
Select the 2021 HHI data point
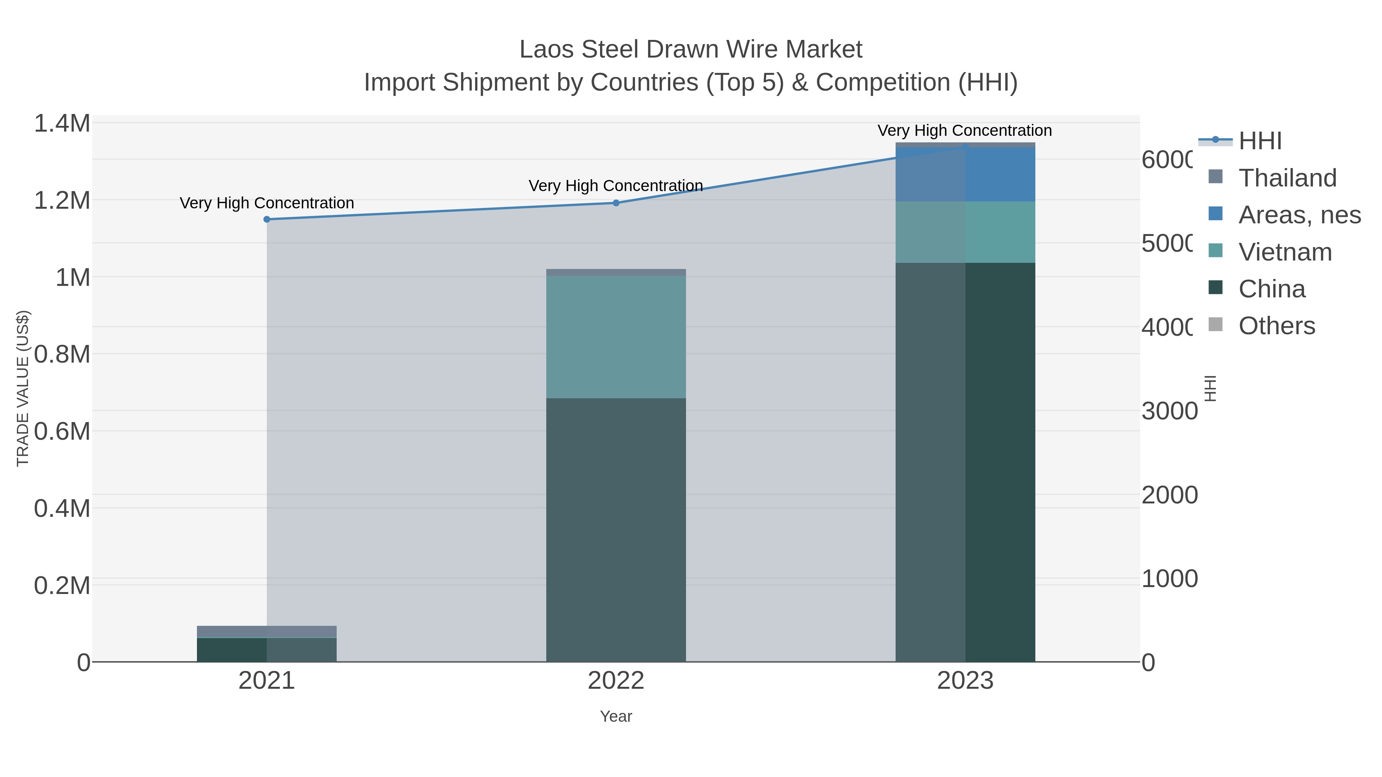click(267, 219)
